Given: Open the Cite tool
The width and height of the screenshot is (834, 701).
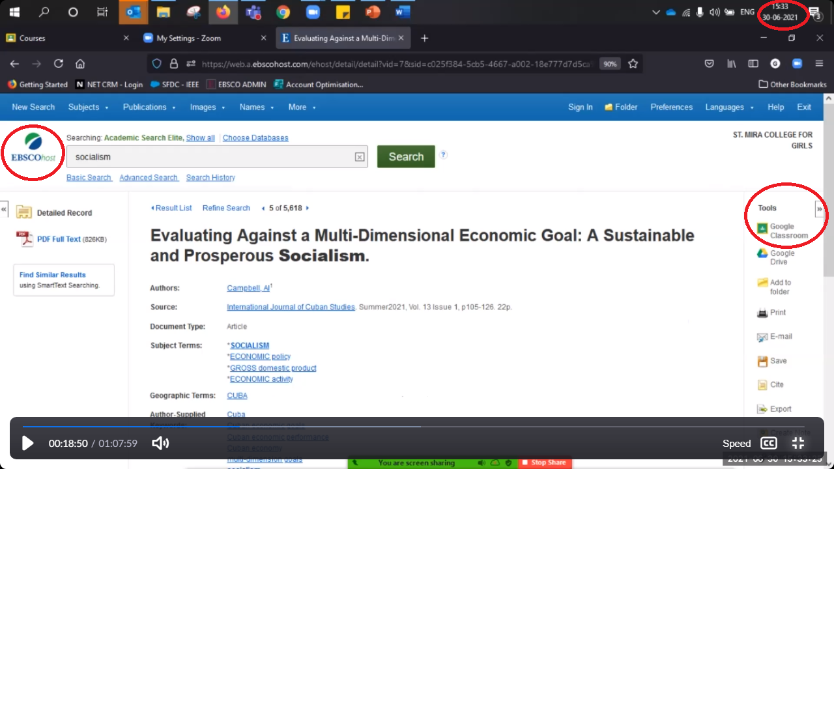Looking at the screenshot, I should click(775, 384).
